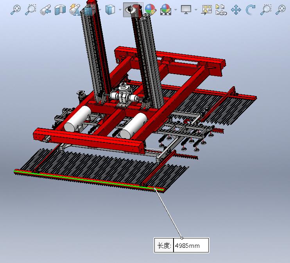The image size is (290, 263).
Task: Choose Zoom to Area icon beside Rotate tool
Action: (x=266, y=10)
